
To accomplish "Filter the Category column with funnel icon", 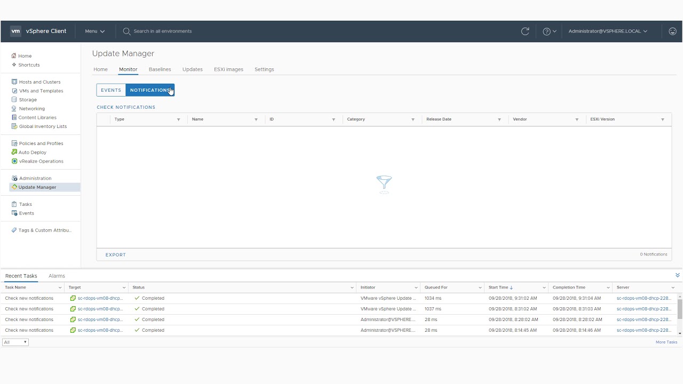I will (413, 119).
